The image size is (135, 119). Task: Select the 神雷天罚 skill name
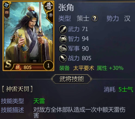coord(17,89)
